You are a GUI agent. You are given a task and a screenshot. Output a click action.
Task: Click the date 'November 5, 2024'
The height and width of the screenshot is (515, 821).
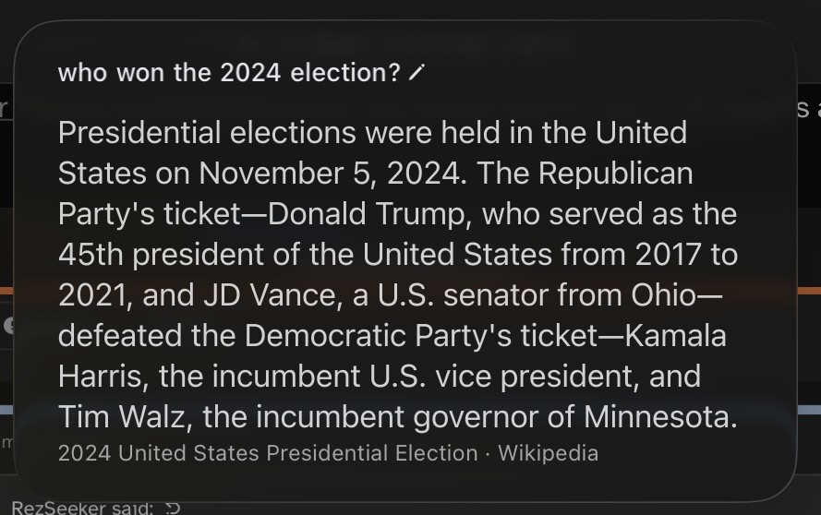pyautogui.click(x=332, y=174)
